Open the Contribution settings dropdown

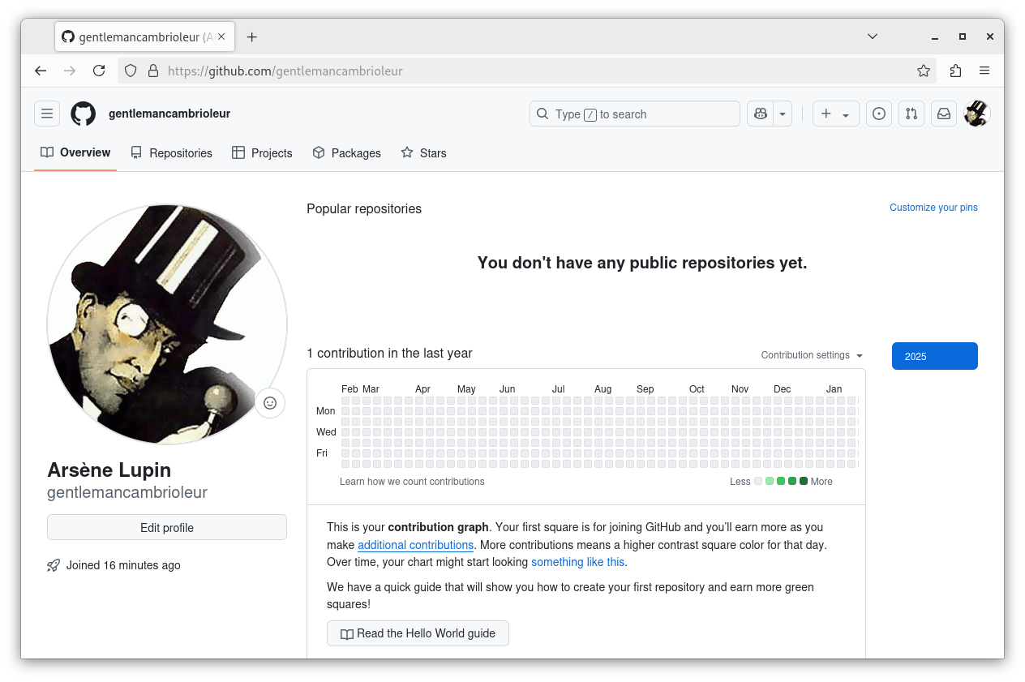tap(812, 355)
